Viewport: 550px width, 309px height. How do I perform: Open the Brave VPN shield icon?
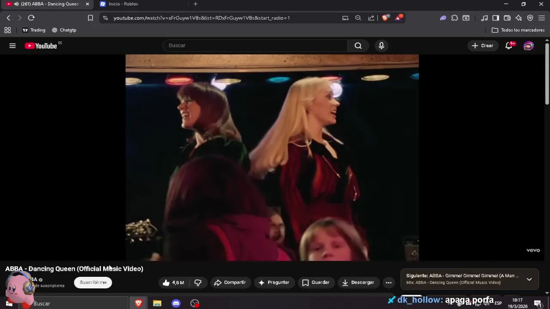[x=530, y=18]
